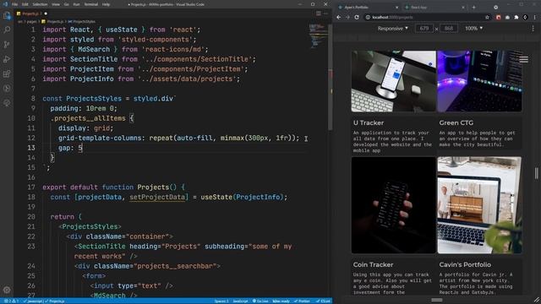Click the red extension icon in the Chrome toolbar
The image size is (541, 304).
tap(498, 17)
